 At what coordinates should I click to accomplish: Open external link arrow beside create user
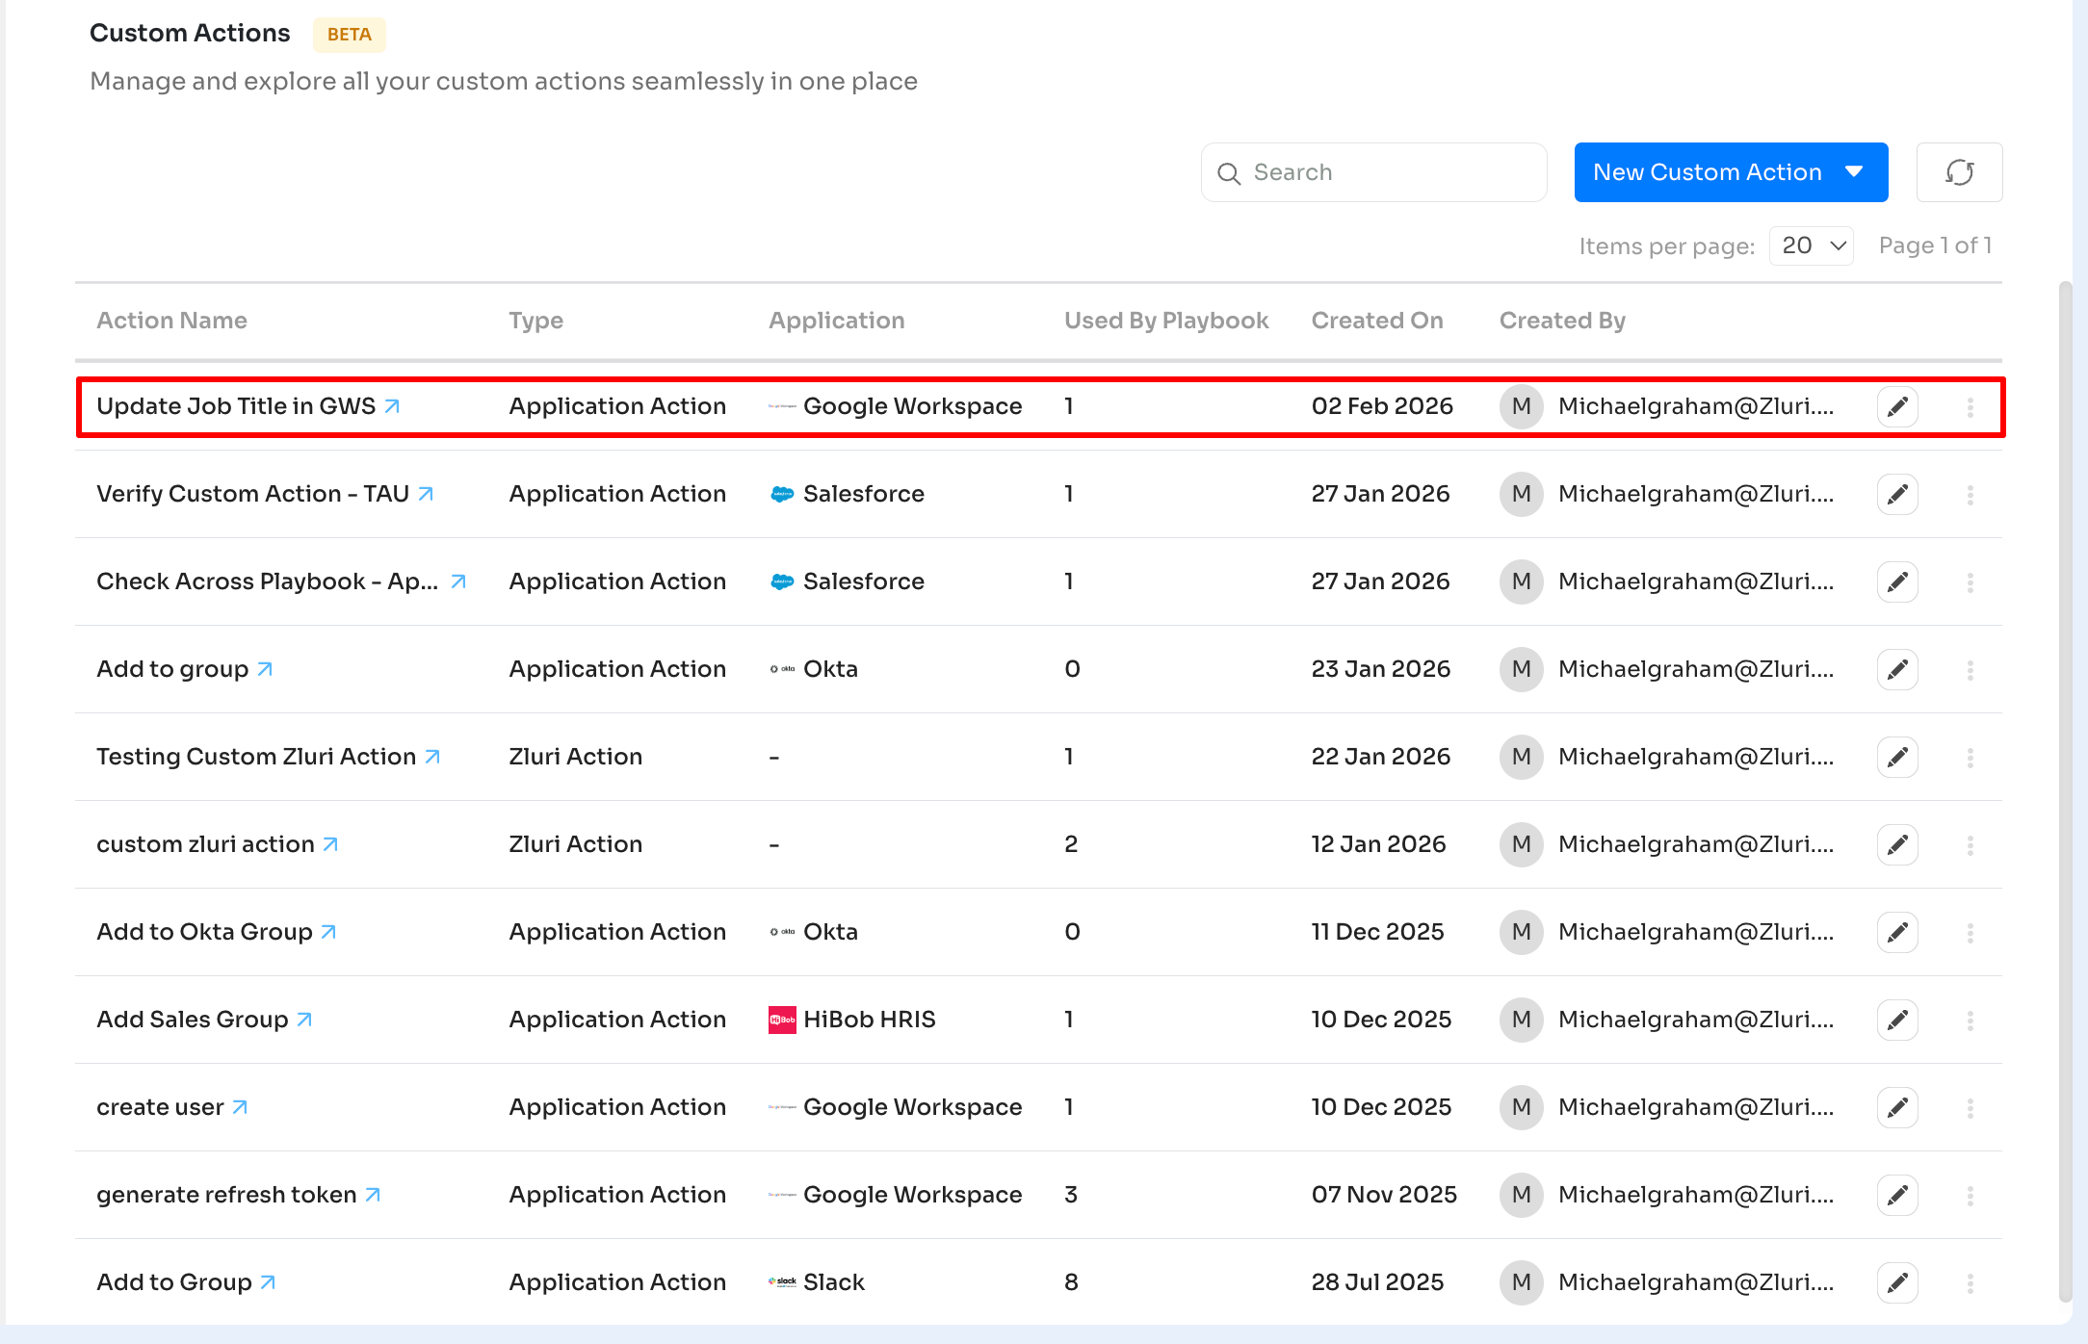pyautogui.click(x=241, y=1107)
